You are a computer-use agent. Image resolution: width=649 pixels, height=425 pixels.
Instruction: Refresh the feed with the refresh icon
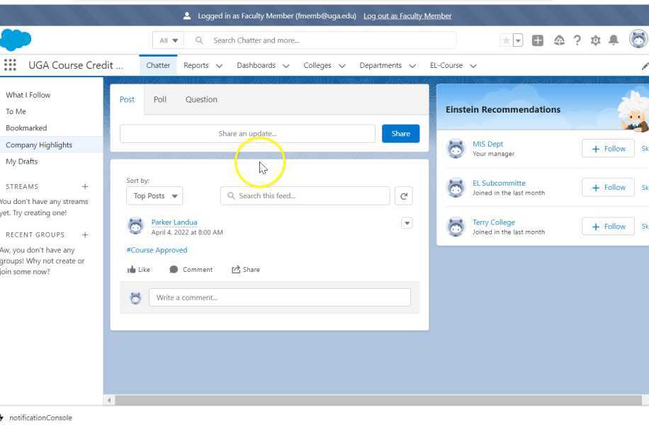(x=404, y=195)
